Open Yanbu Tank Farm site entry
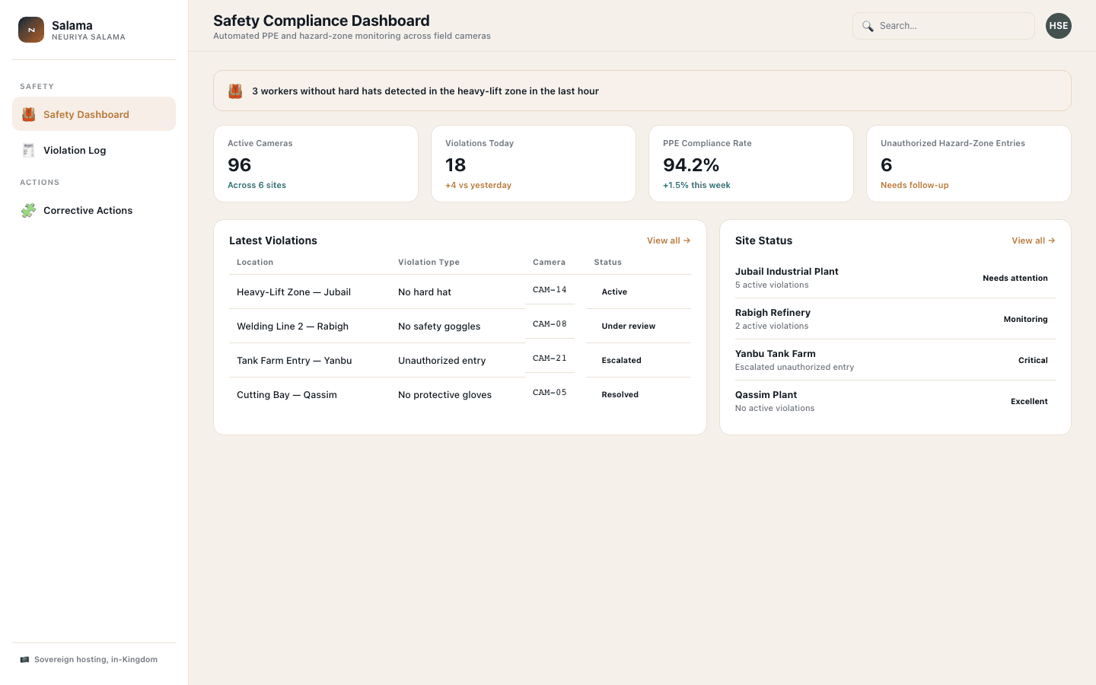 point(895,360)
